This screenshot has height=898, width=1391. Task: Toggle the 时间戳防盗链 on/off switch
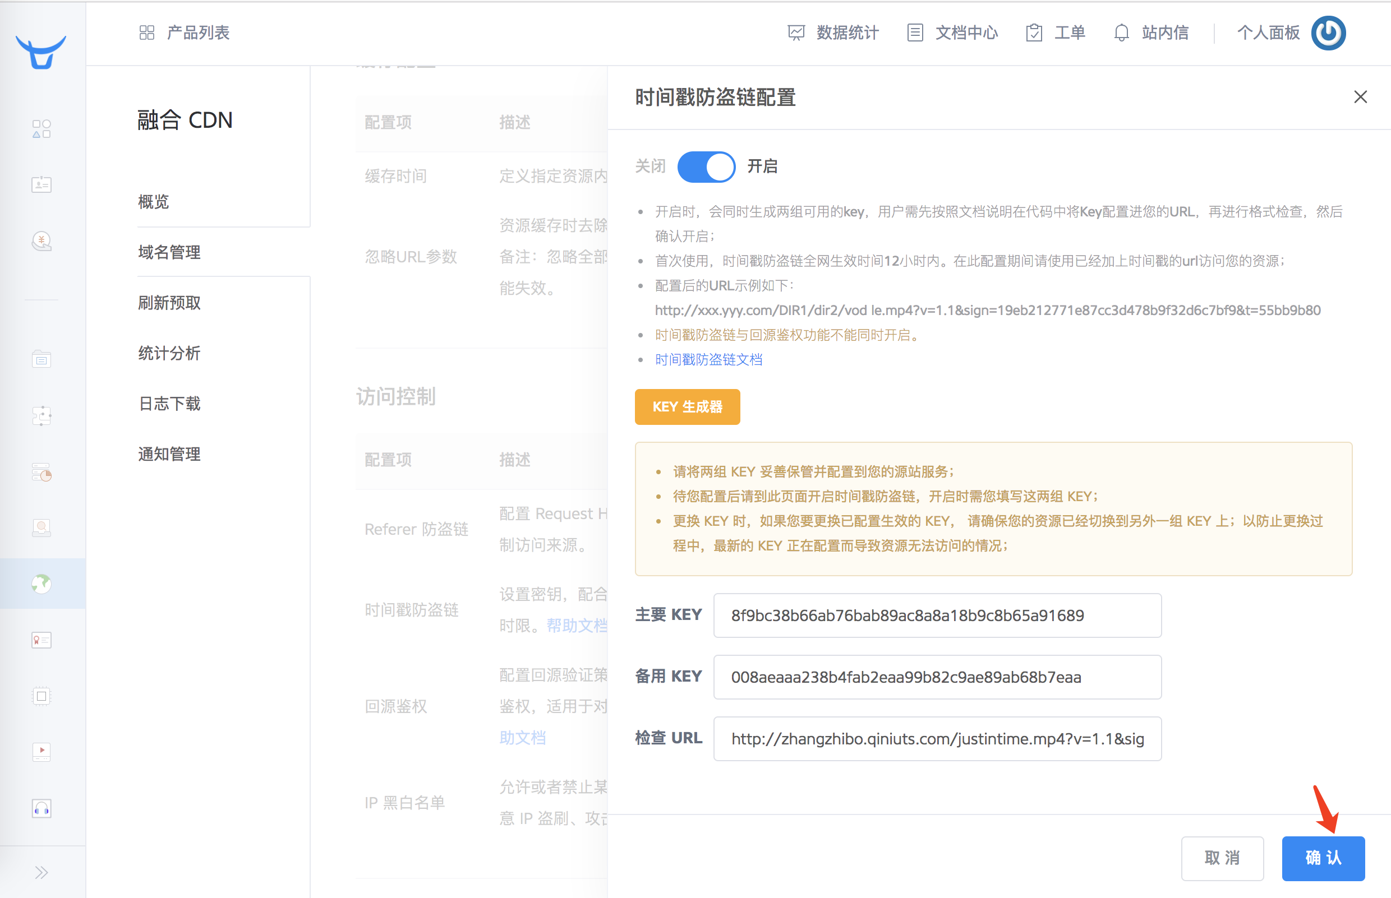tap(706, 167)
